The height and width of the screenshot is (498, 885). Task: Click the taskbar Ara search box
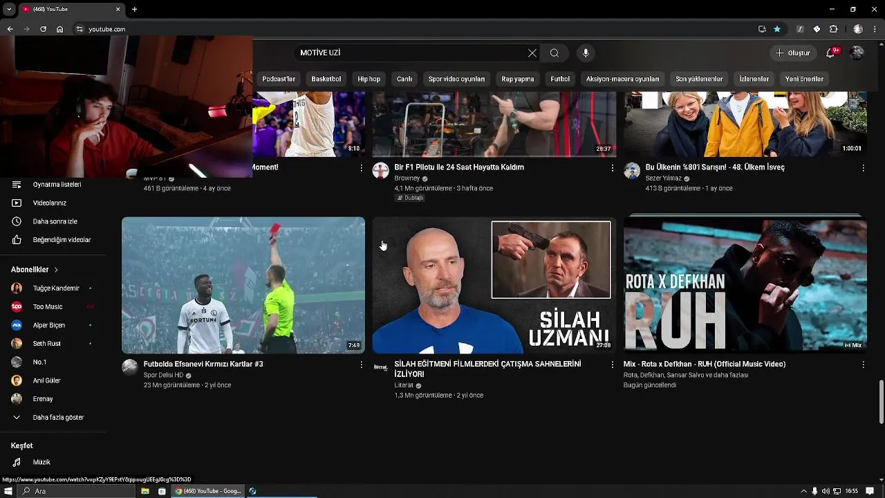pos(77,491)
